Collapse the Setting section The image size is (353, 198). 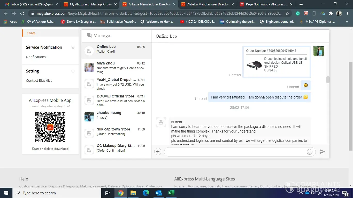73,71
